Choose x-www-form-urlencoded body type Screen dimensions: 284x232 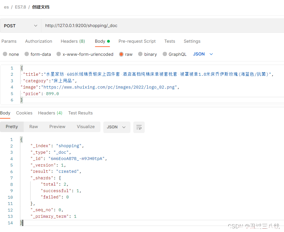tap(59, 54)
